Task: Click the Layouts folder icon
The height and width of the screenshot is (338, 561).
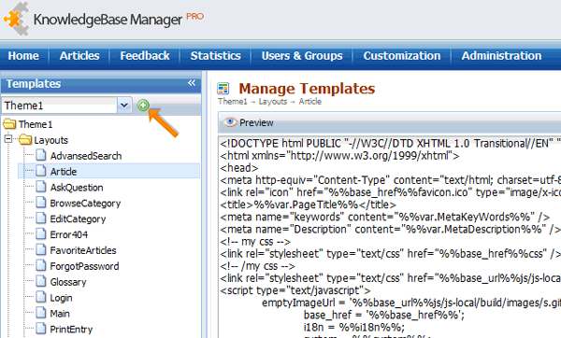Action: 25,140
